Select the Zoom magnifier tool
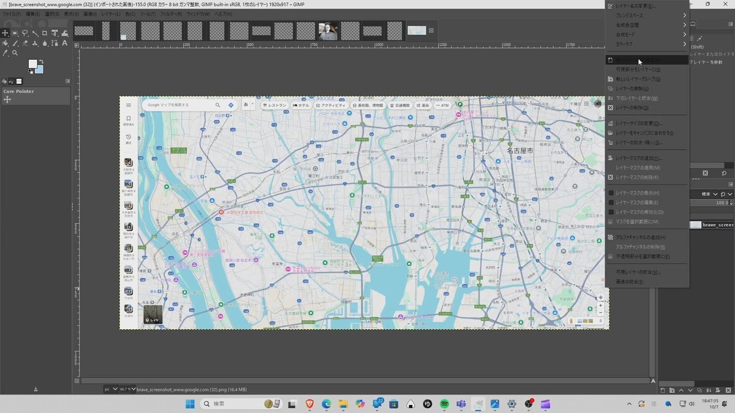This screenshot has width=735, height=413. coord(15,53)
